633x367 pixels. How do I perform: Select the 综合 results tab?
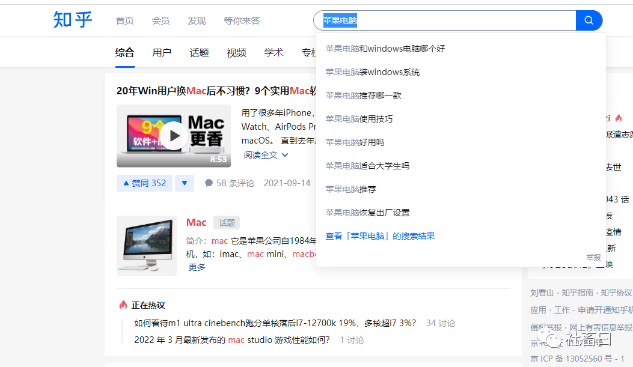pos(124,52)
